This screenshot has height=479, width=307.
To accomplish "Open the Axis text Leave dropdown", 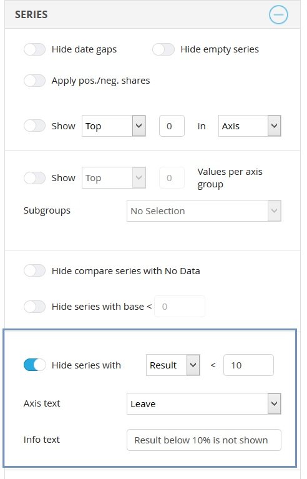I will pyautogui.click(x=204, y=404).
